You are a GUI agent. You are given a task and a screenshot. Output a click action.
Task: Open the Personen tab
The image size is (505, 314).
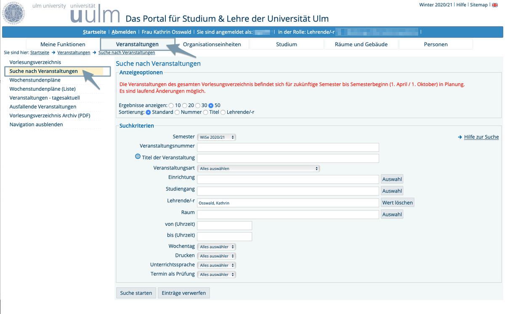436,44
